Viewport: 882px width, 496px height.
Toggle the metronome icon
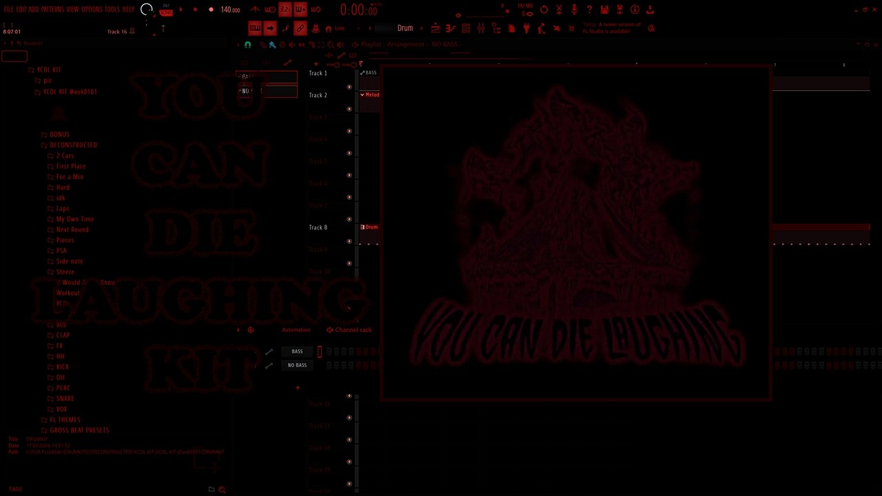coord(255,10)
